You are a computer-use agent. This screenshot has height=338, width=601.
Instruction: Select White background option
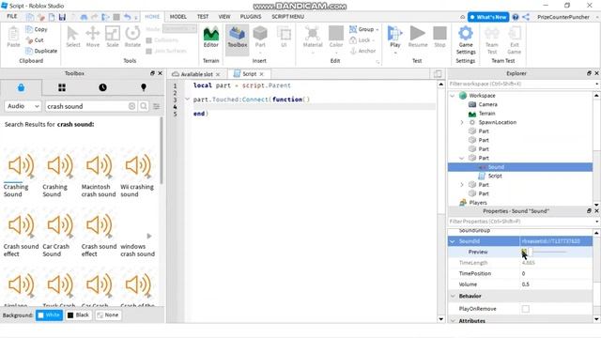click(x=49, y=315)
